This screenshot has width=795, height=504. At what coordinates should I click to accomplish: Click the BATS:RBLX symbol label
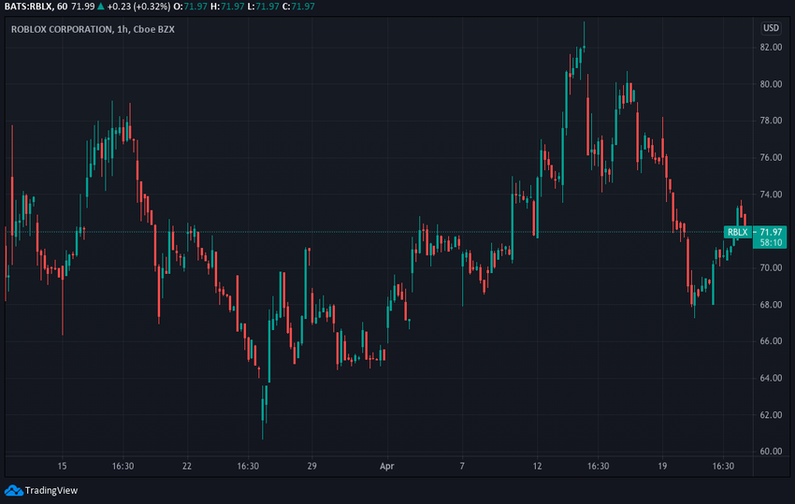point(26,7)
